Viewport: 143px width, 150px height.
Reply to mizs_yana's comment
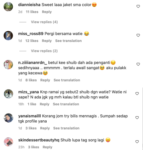tap(45, 104)
